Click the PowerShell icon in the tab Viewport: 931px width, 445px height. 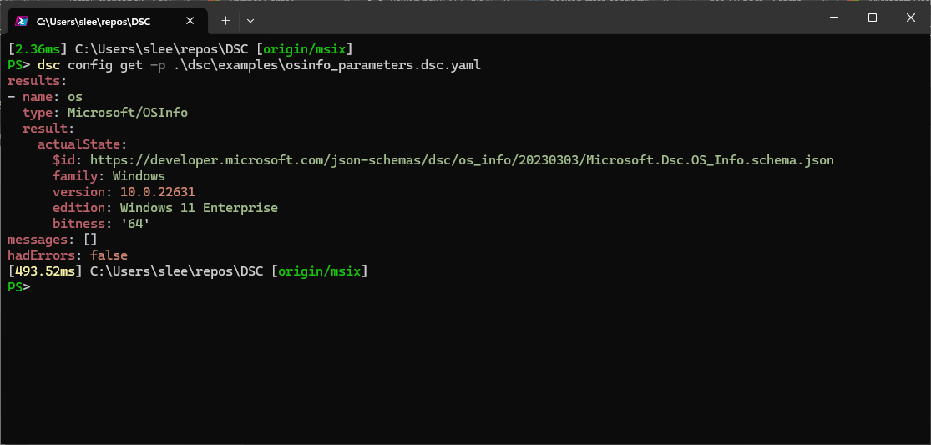[x=23, y=21]
